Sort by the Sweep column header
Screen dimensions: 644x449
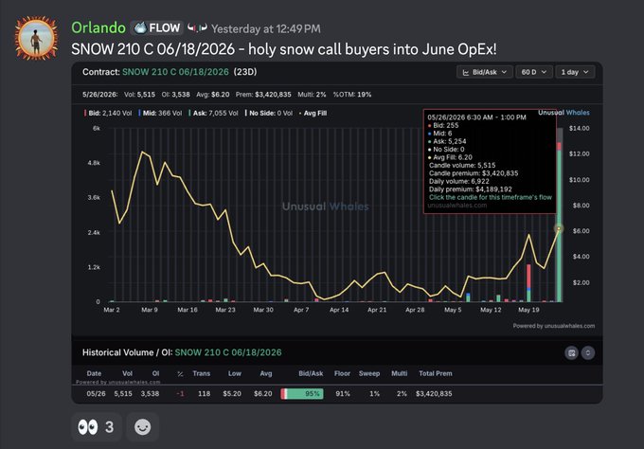[x=369, y=373]
